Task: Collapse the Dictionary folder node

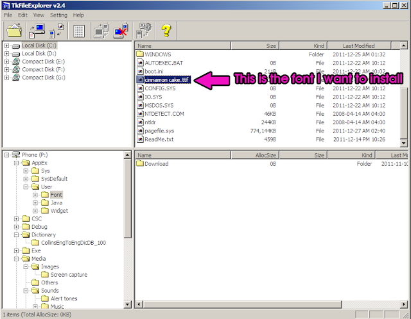Action: coord(16,235)
